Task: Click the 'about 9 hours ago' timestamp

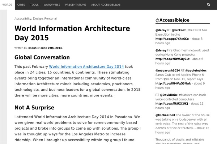Action: coord(180,86)
